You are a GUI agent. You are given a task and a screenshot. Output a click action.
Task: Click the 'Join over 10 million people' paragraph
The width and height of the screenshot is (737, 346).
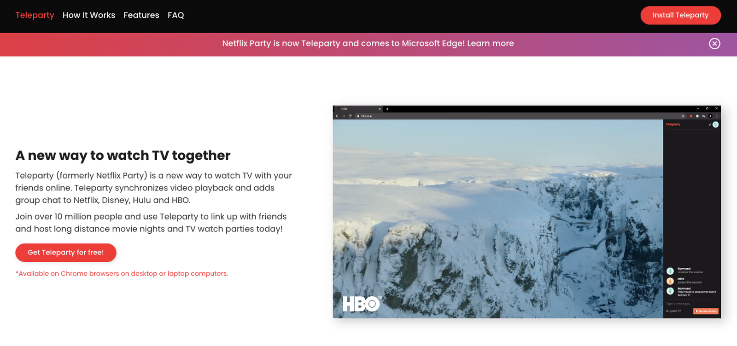(x=151, y=223)
